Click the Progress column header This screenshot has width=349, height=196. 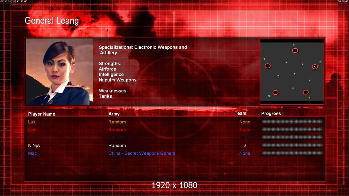[271, 113]
